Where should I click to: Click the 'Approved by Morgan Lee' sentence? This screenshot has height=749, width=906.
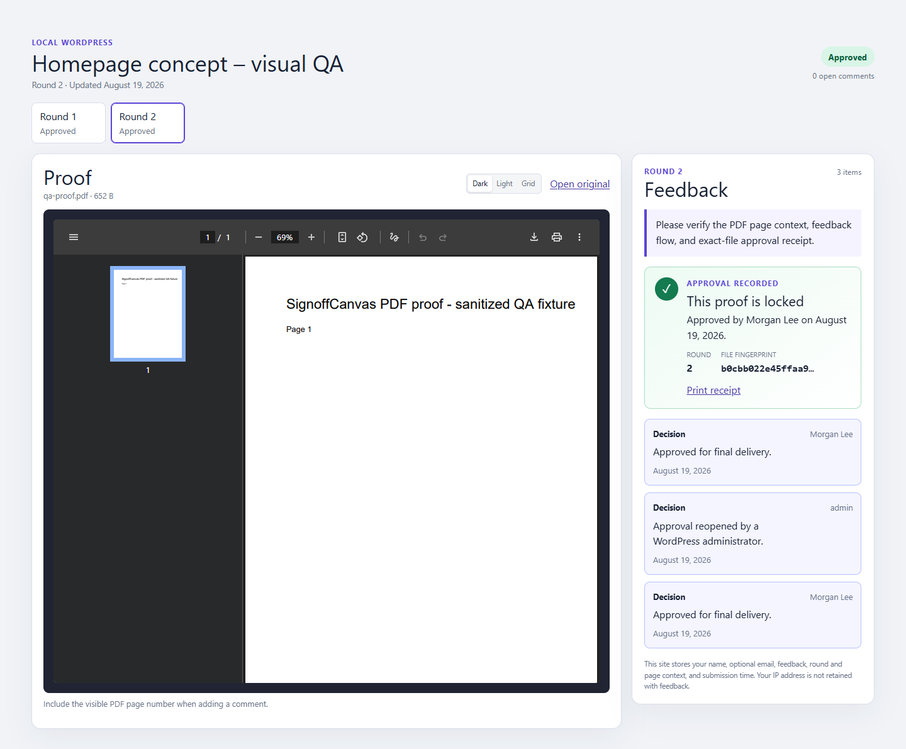tap(766, 328)
